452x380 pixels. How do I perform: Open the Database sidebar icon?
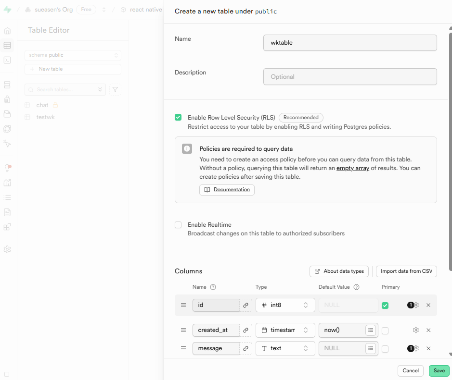pyautogui.click(x=7, y=85)
